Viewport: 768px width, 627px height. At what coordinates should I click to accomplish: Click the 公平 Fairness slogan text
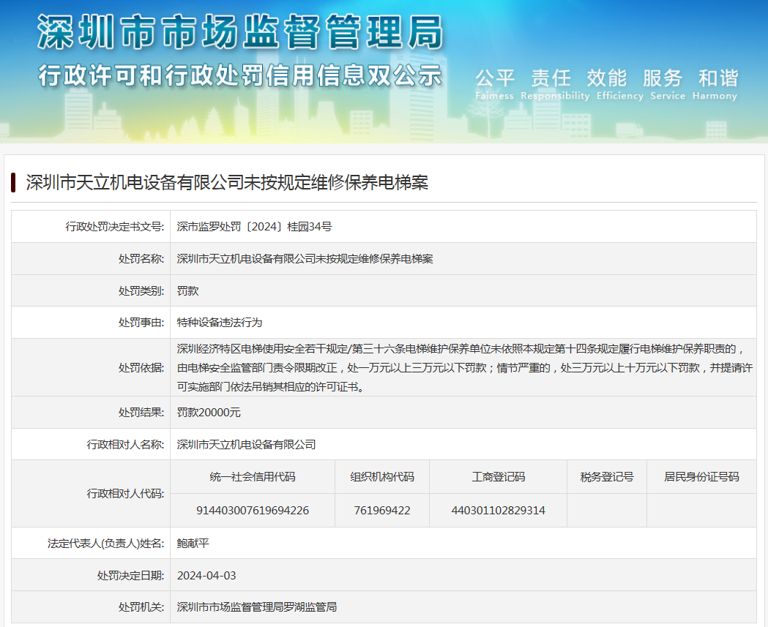click(x=494, y=85)
